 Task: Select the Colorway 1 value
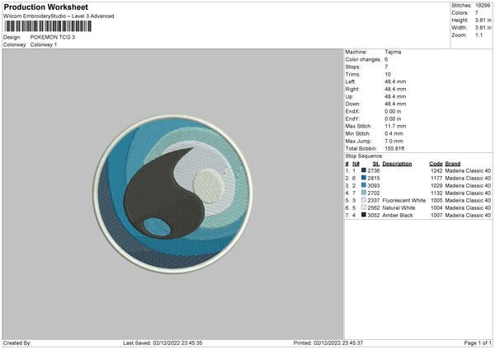(44, 44)
